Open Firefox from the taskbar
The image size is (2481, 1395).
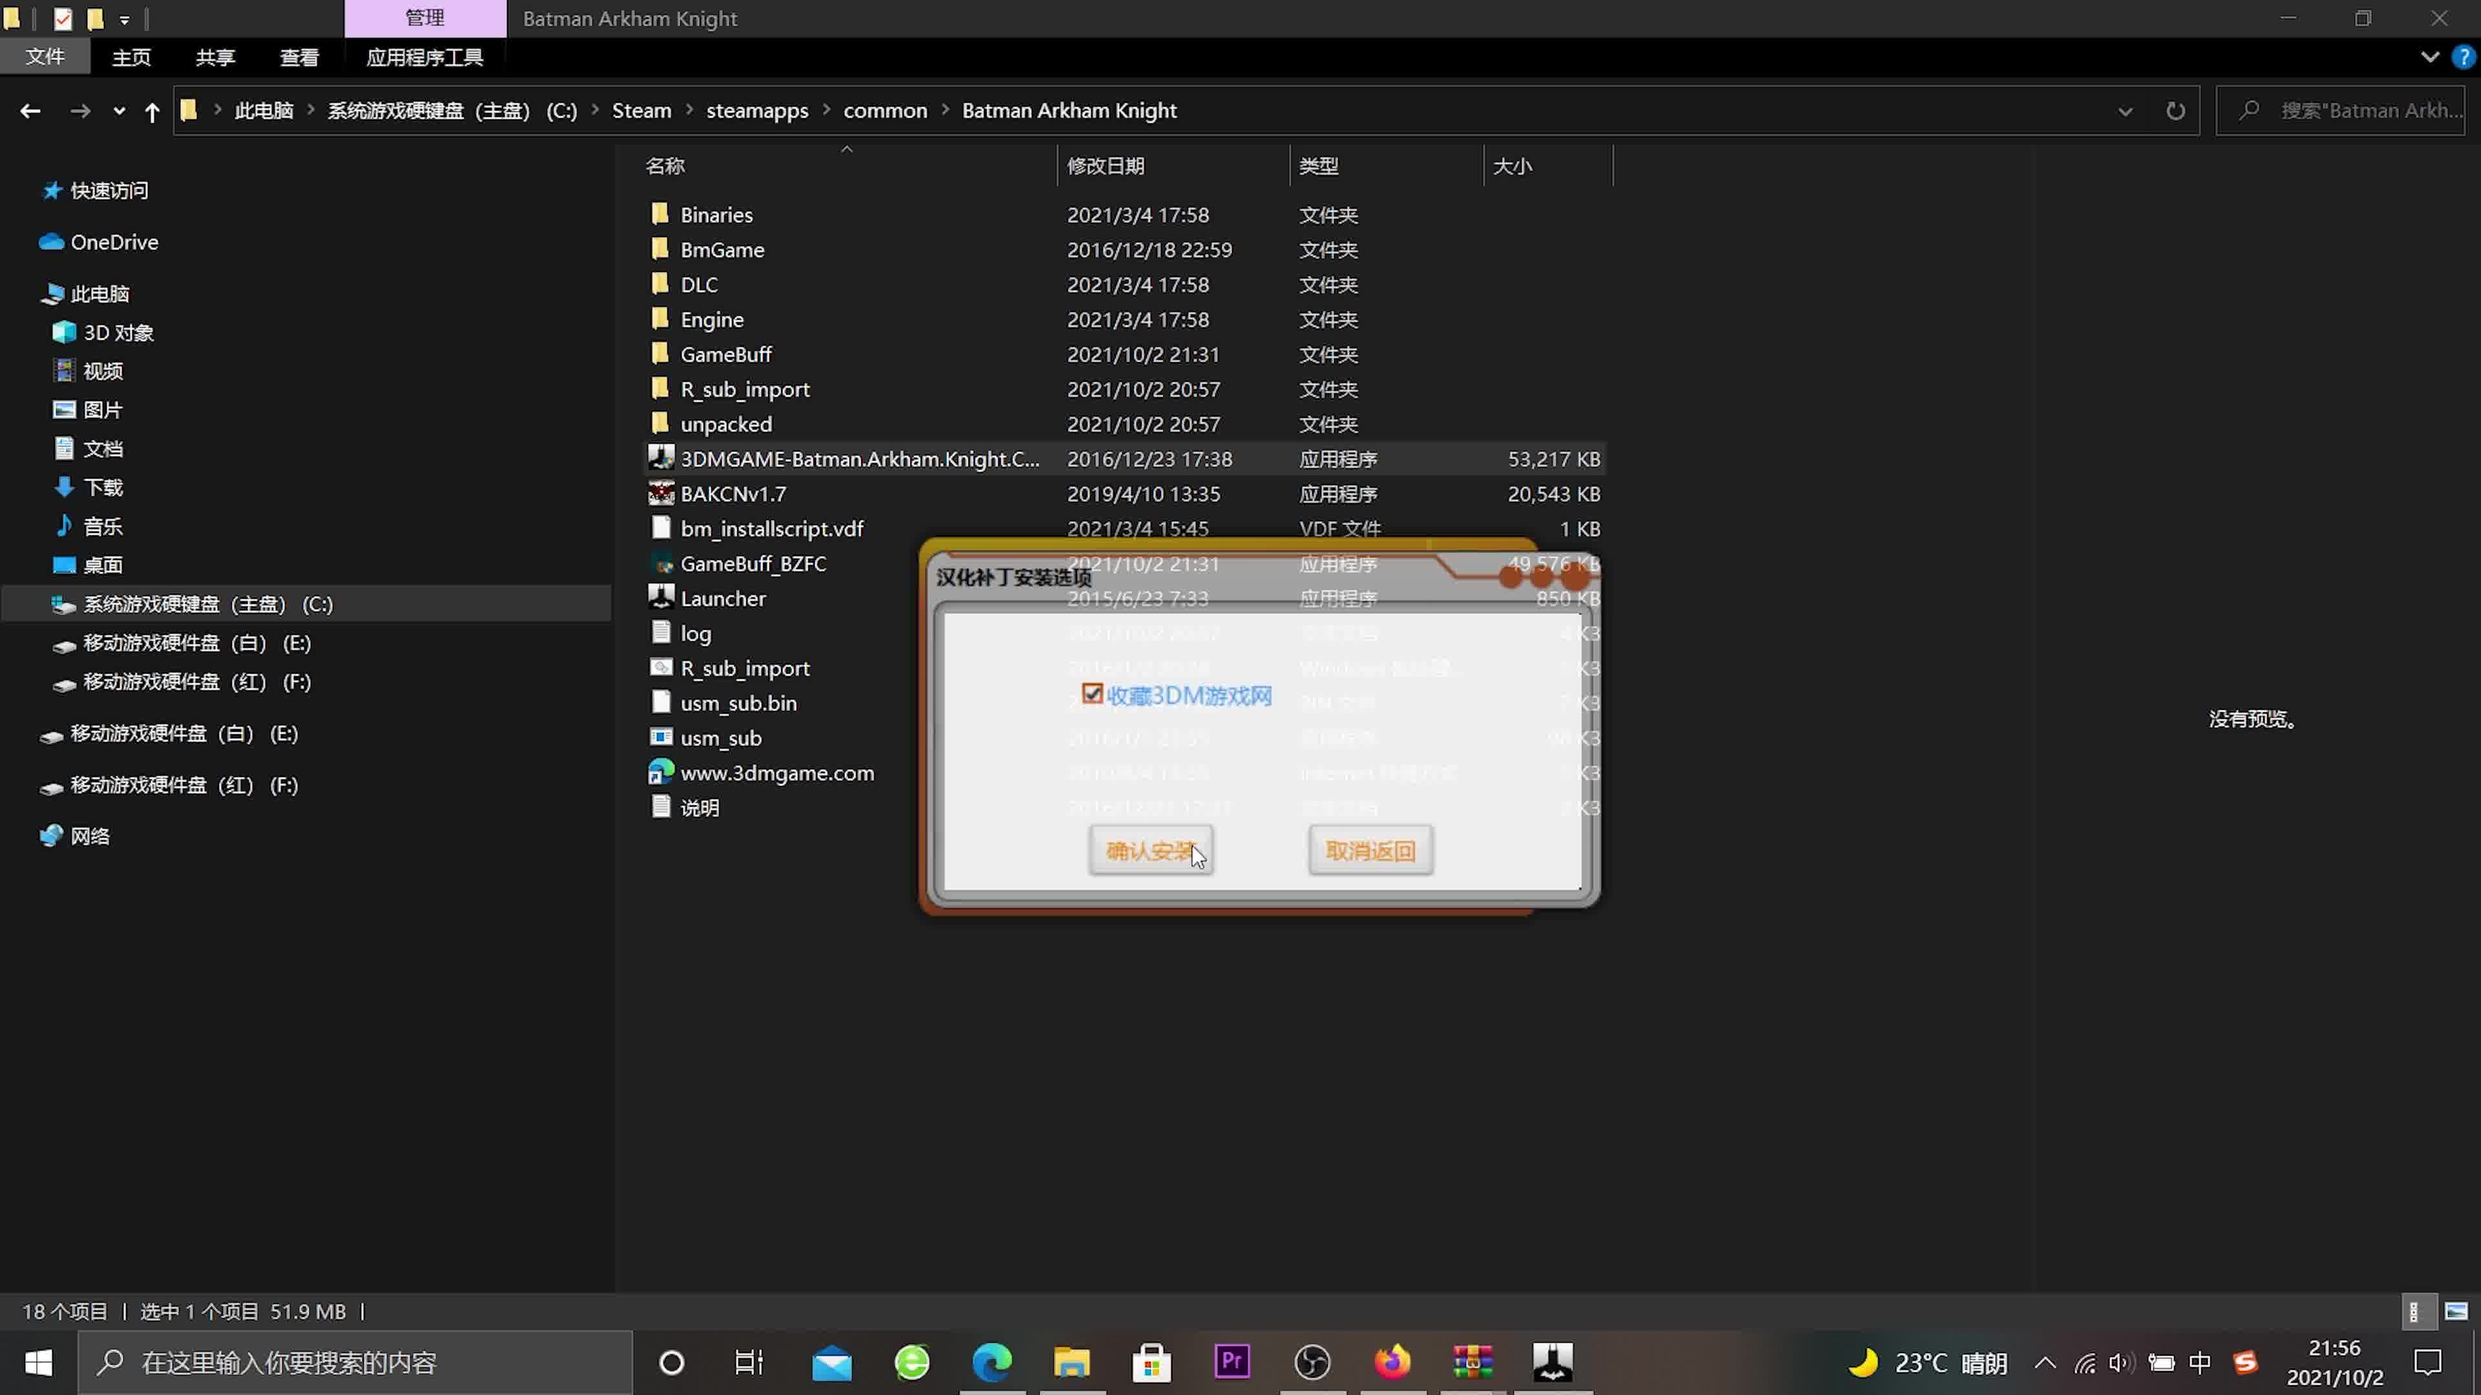pyautogui.click(x=1393, y=1362)
